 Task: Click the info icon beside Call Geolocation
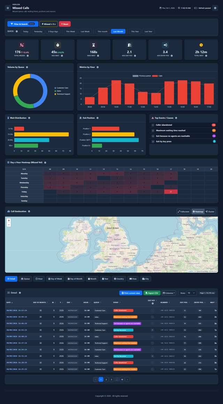point(29,212)
